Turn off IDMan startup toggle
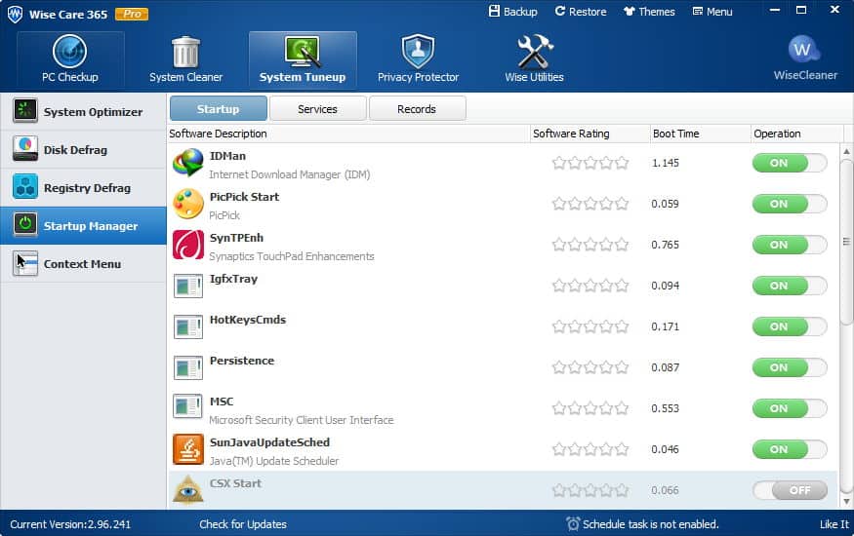The width and height of the screenshot is (854, 536). 790,163
